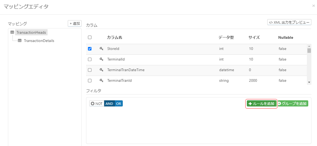Click the ルールを追加 button
Screen dimensions: 317x146
pyautogui.click(x=262, y=104)
